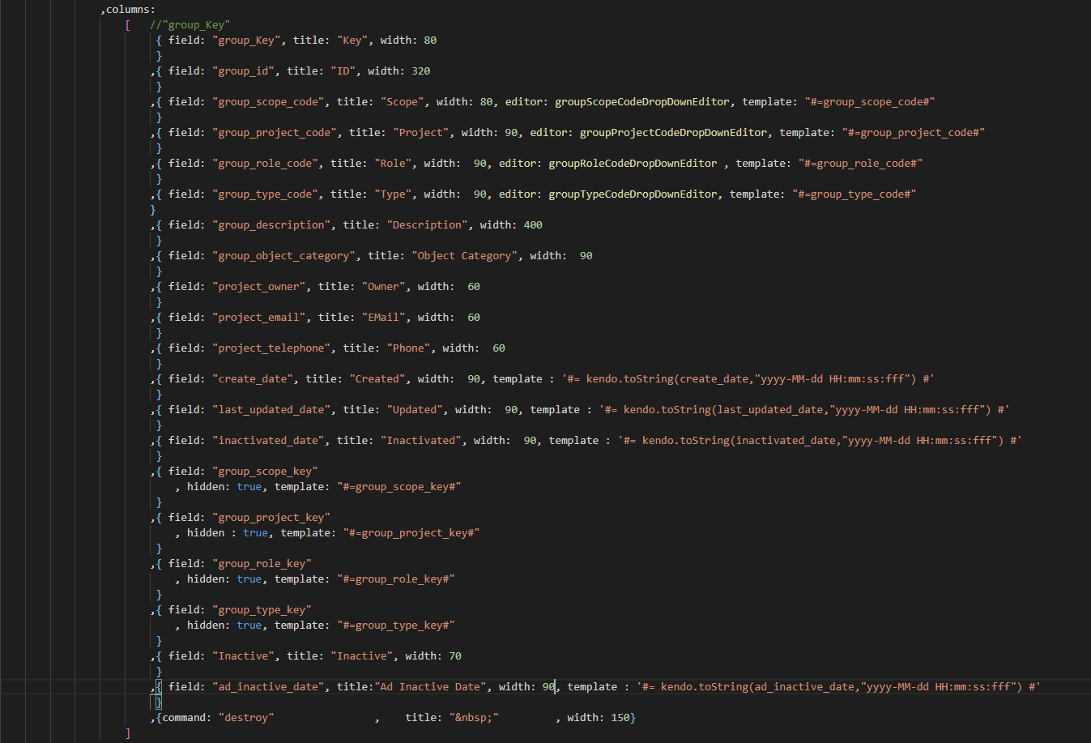Click the "group_id" field string
Image resolution: width=1091 pixels, height=743 pixels.
point(243,71)
